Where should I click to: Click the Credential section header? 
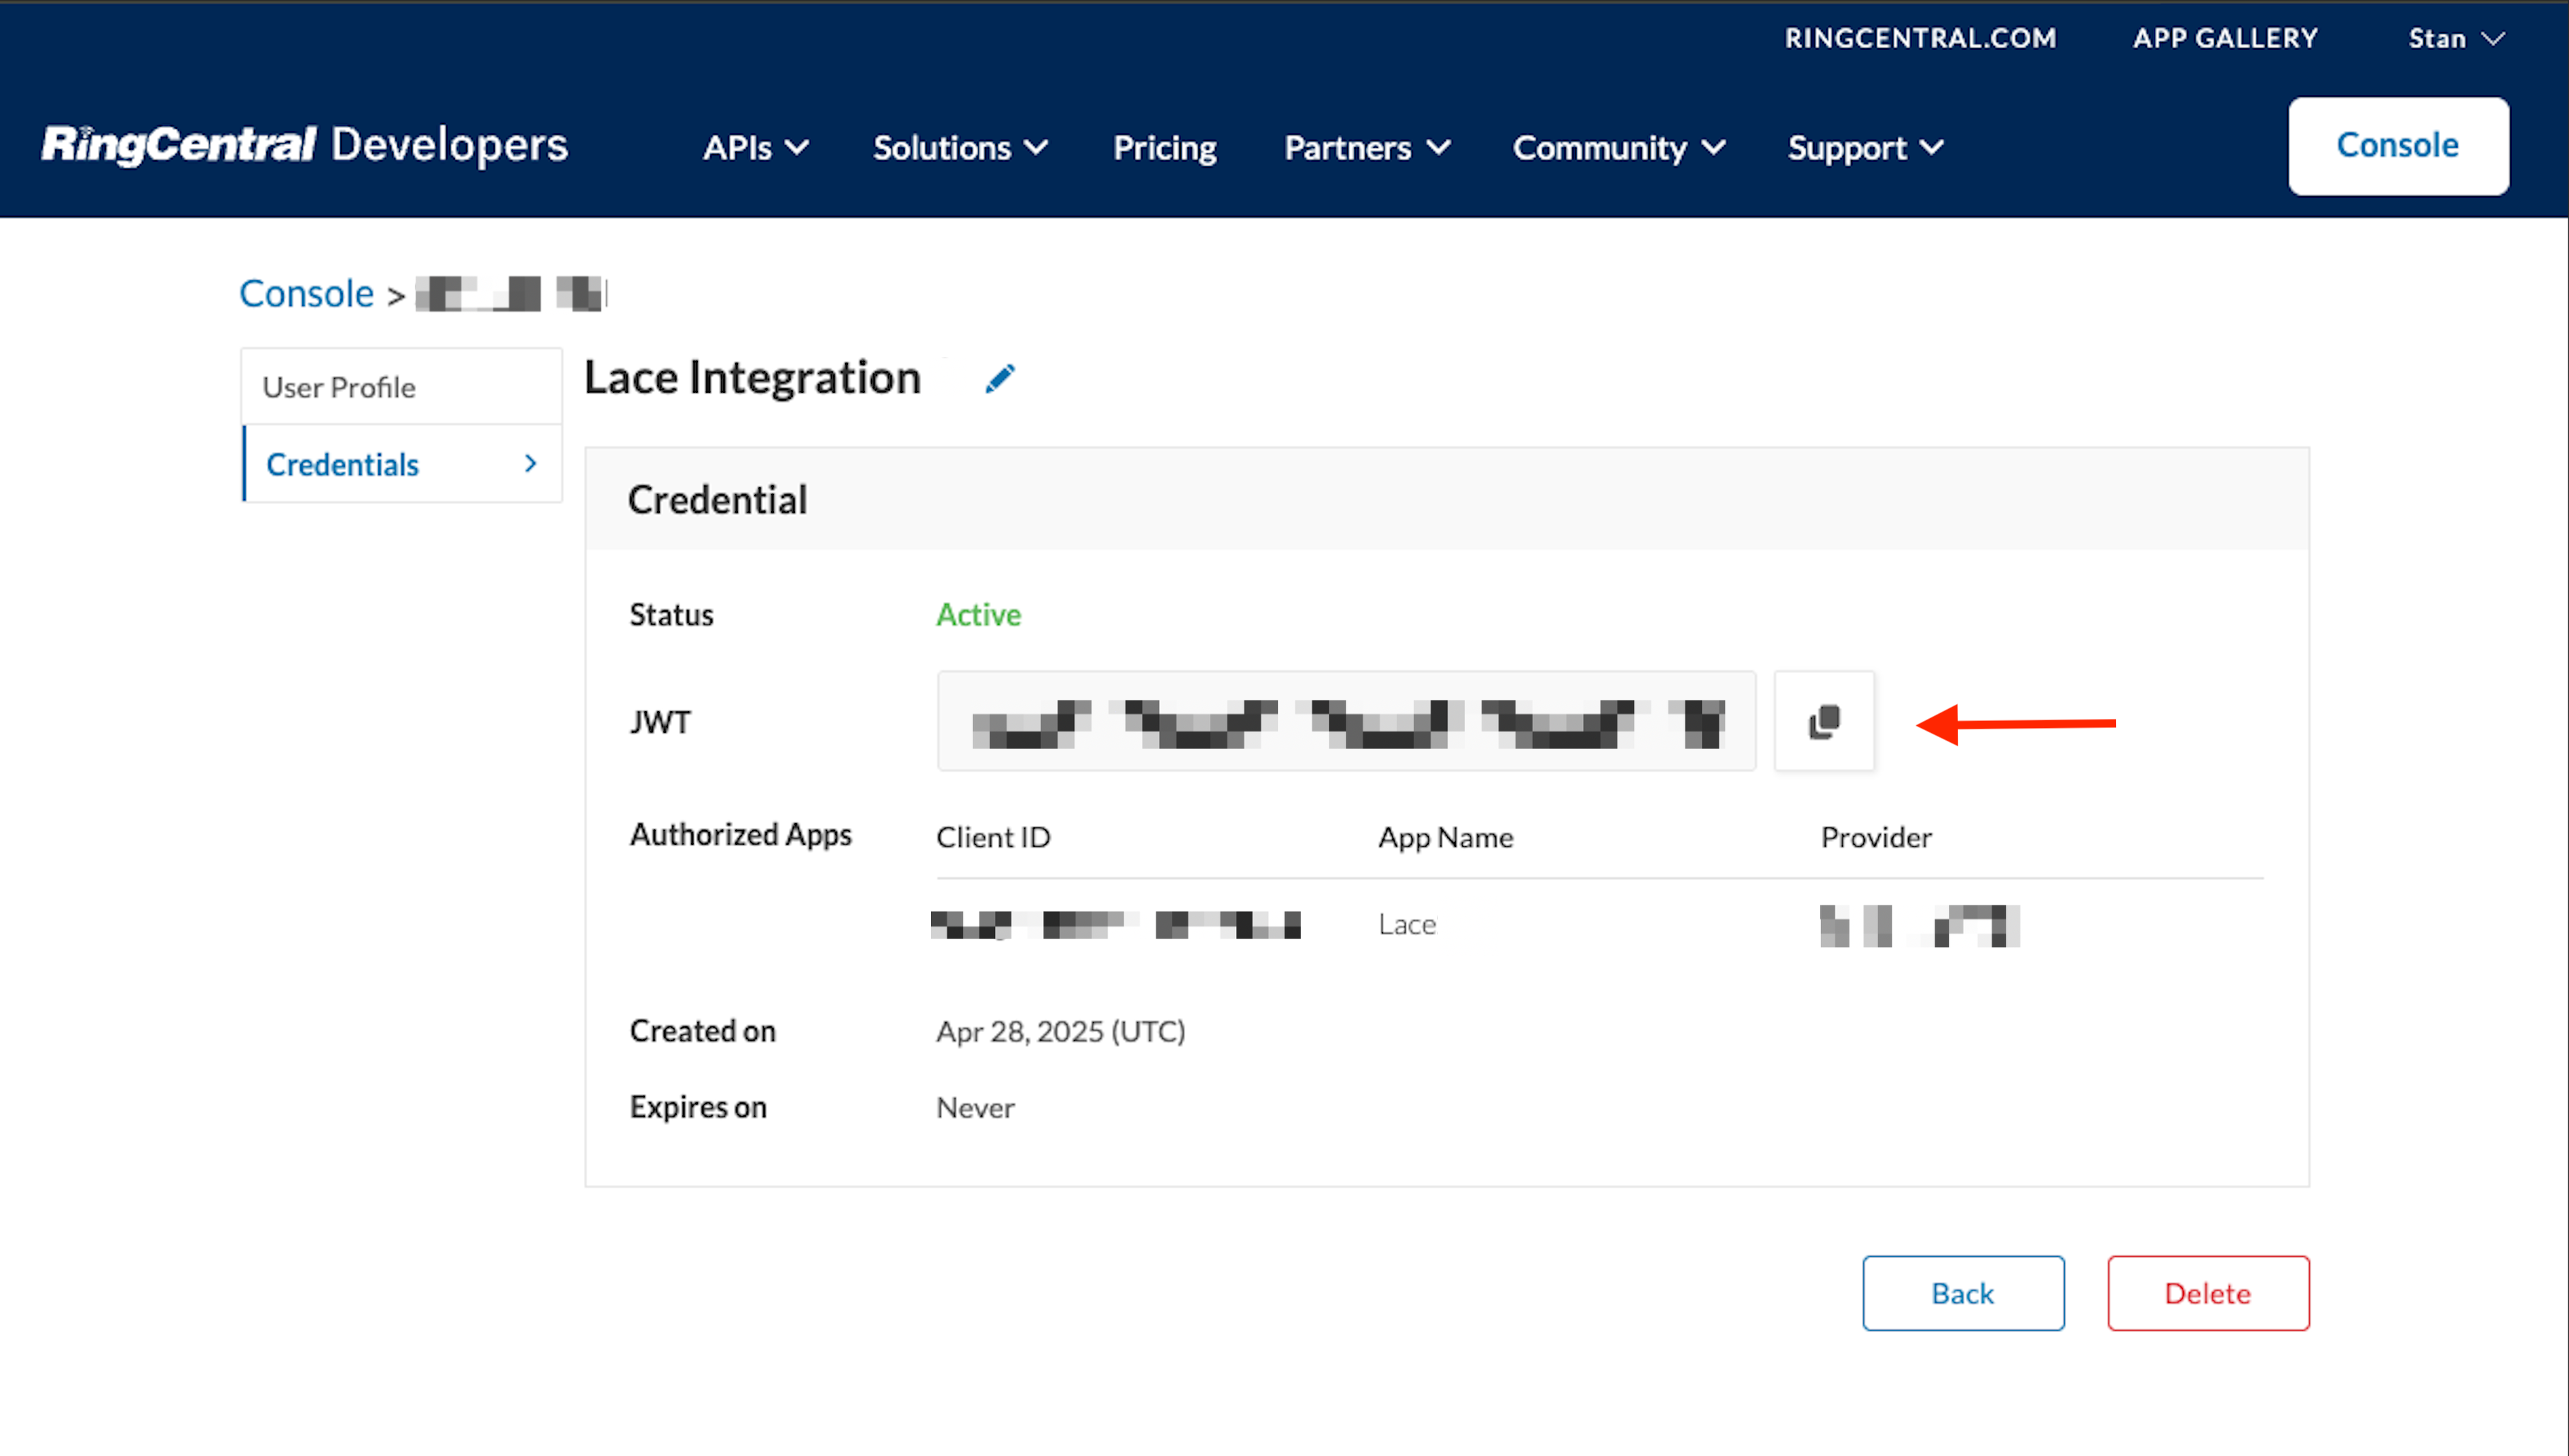[x=717, y=499]
